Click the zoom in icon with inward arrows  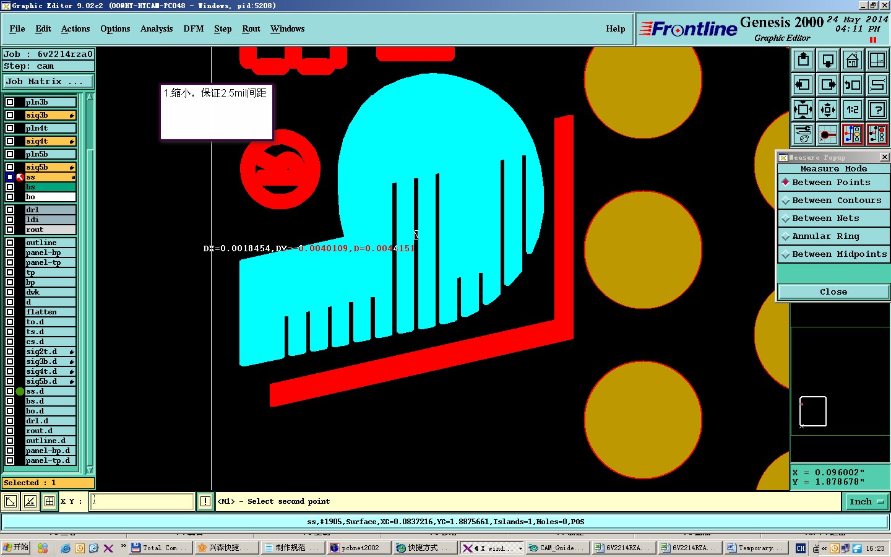803,110
